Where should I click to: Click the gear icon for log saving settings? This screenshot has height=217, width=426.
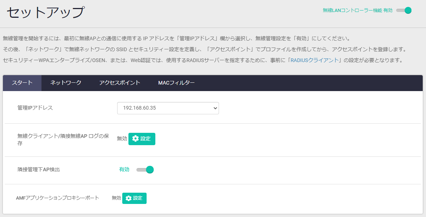pos(136,139)
